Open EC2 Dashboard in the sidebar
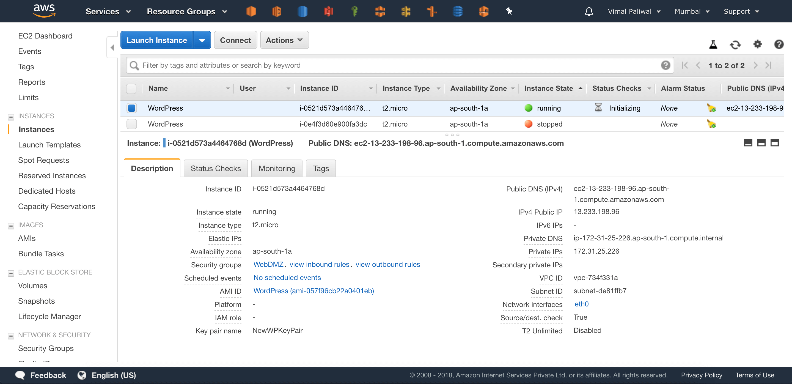 point(45,36)
